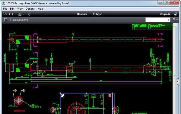This screenshot has height=114, width=181.
Task: Click the printer icon in the toolbar
Action: click(20, 14)
